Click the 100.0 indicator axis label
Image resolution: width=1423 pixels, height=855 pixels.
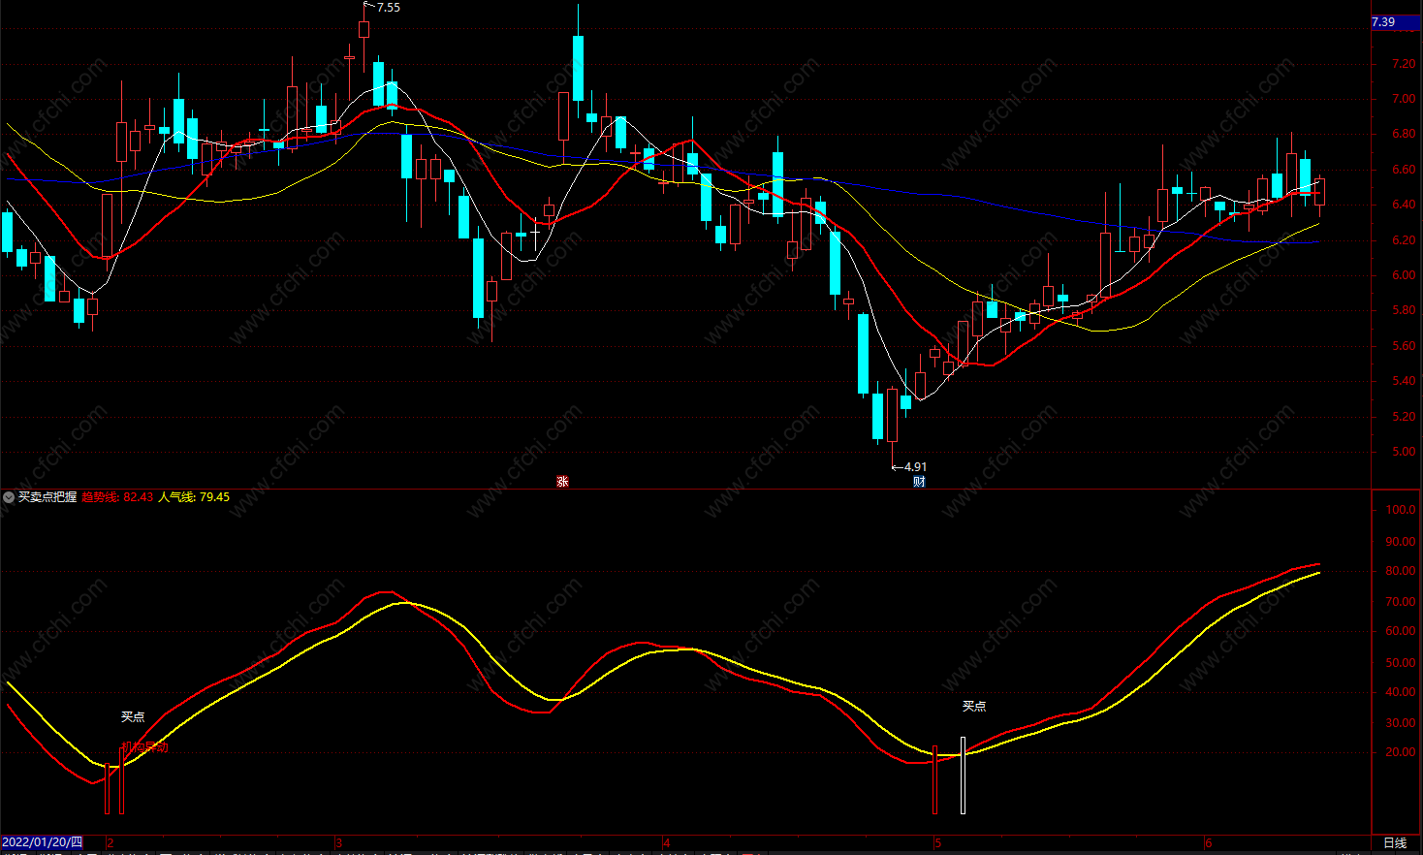click(1401, 510)
